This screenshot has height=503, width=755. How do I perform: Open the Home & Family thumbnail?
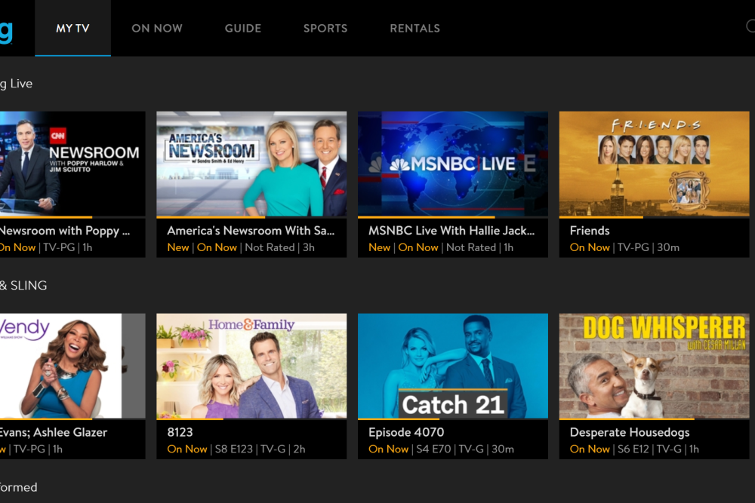(x=251, y=366)
